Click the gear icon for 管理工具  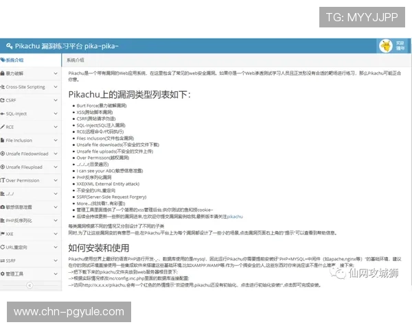2,274
